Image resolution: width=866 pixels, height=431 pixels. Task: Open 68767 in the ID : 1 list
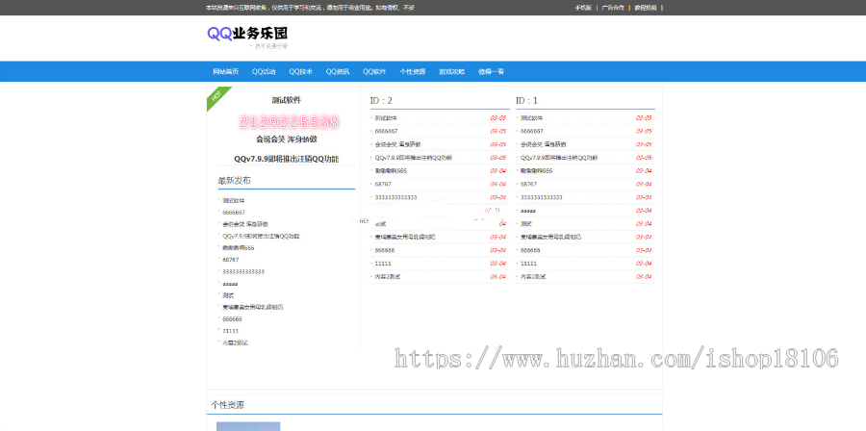[x=528, y=185]
